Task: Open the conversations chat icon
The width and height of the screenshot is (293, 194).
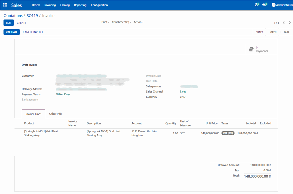Action: [264, 5]
